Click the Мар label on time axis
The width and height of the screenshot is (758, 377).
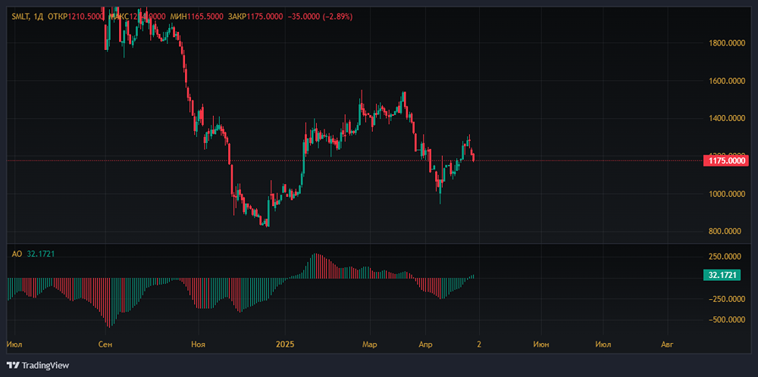point(370,344)
